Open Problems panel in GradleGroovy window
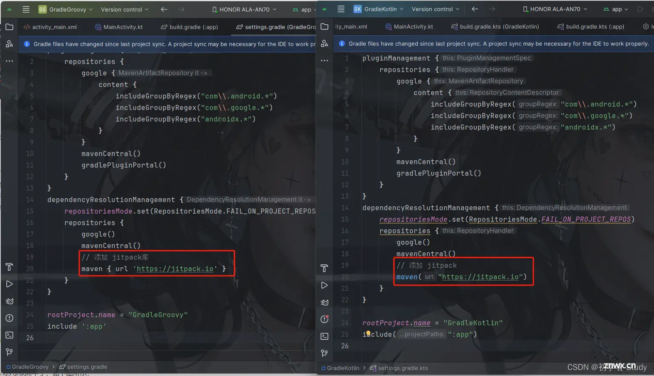The width and height of the screenshot is (654, 376). (9, 318)
